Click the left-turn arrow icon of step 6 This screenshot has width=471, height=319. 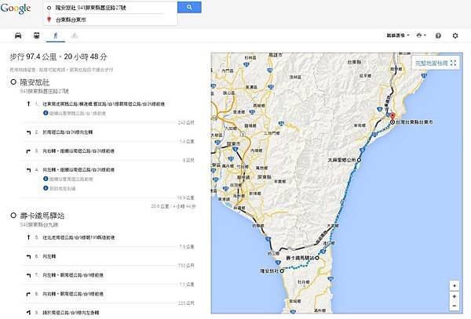28,256
